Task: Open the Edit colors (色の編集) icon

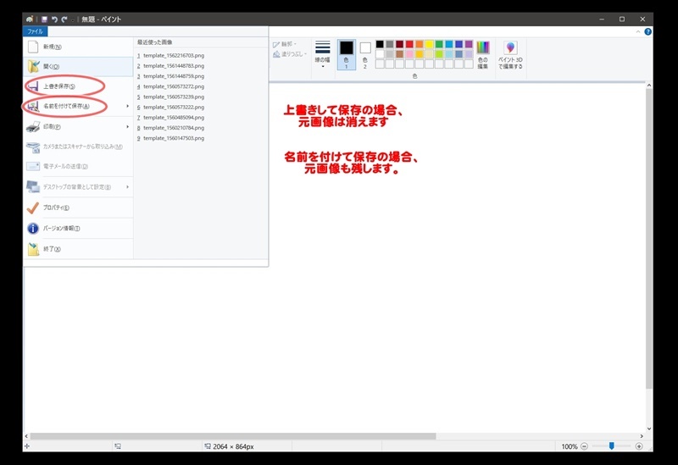Action: point(483,48)
